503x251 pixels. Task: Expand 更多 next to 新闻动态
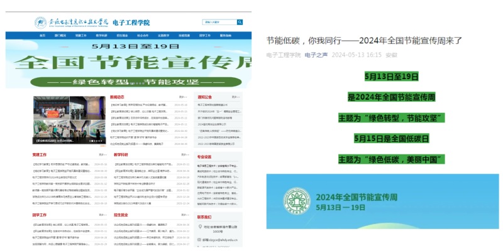point(183,97)
